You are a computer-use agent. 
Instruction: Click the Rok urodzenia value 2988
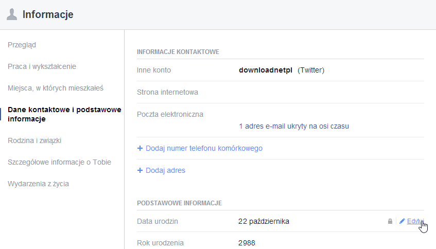(247, 243)
